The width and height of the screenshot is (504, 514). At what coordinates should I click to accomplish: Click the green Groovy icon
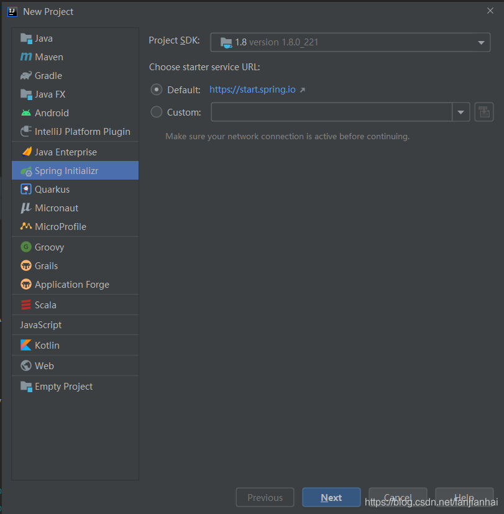click(26, 247)
